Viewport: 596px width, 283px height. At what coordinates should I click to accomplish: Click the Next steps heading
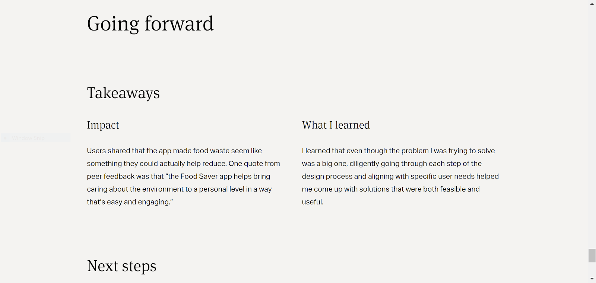point(121,266)
